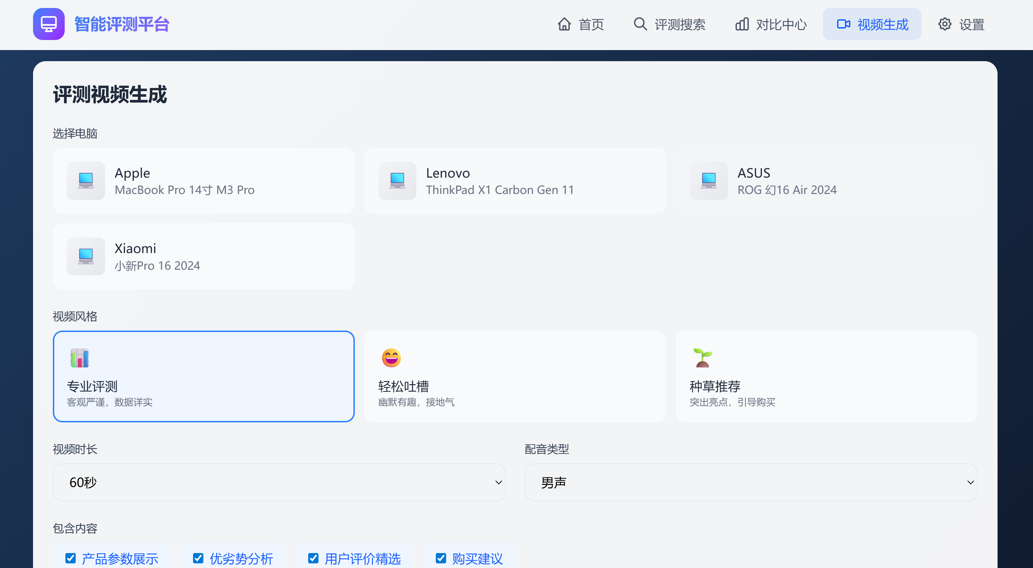This screenshot has width=1033, height=568.
Task: Expand the 配音类型 男声 dropdown
Action: click(x=751, y=482)
